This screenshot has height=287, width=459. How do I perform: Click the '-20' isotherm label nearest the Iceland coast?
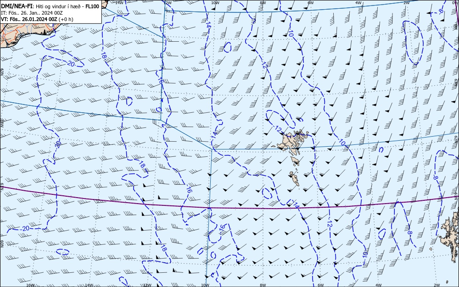pyautogui.click(x=70, y=64)
